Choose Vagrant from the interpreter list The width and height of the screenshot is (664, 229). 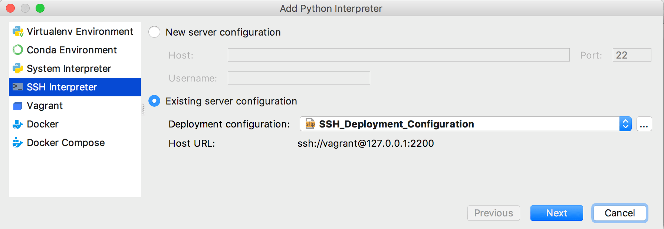tap(45, 106)
